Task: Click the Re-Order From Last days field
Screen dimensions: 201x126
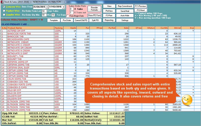Action: (x=44, y=11)
